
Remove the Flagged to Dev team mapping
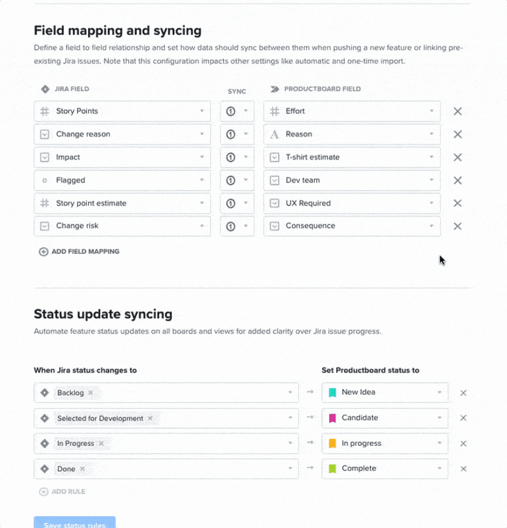pyautogui.click(x=458, y=181)
